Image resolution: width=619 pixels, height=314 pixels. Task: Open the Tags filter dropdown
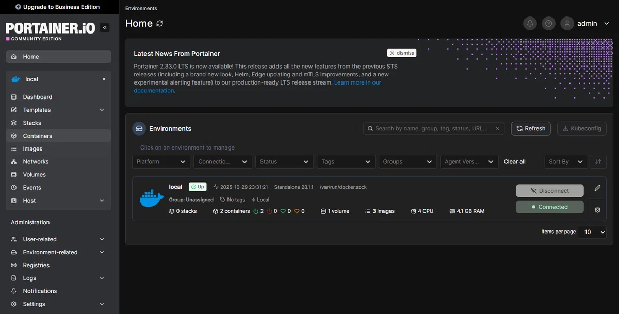[346, 161]
